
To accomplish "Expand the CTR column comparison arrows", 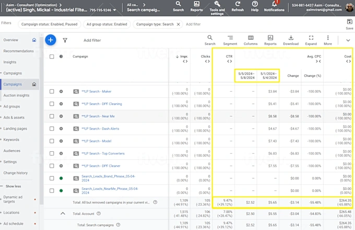I will point(230,62).
